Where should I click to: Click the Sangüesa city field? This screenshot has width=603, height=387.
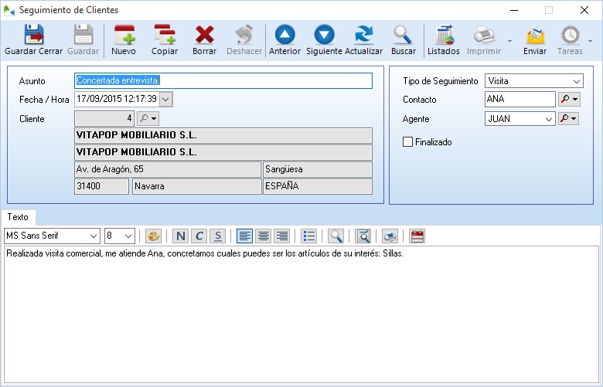318,169
